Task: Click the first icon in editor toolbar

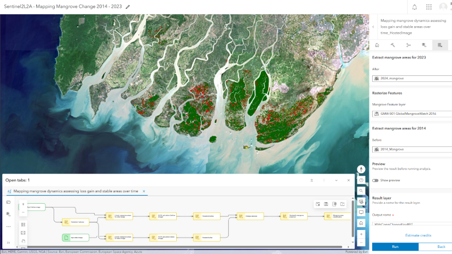Action: [x=318, y=204]
